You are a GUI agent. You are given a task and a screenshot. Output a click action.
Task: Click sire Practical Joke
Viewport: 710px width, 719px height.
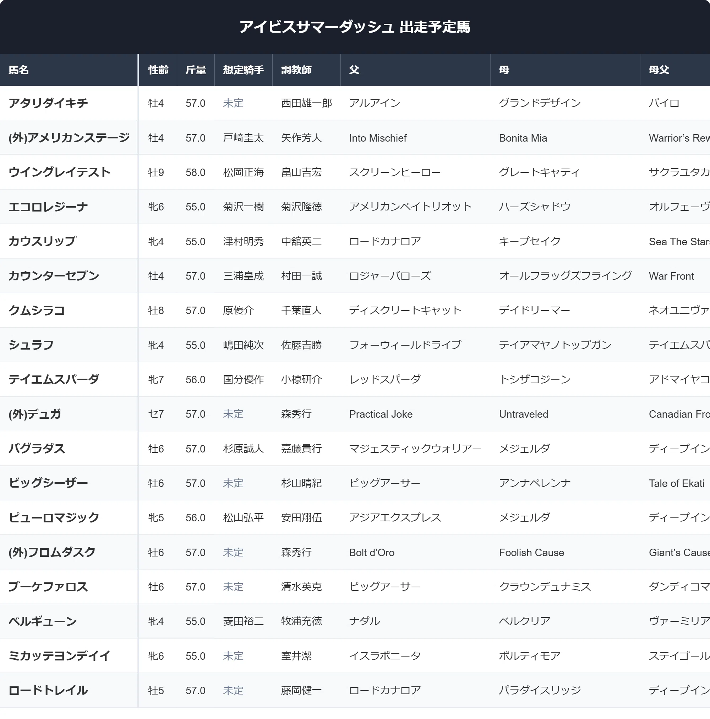point(381,414)
